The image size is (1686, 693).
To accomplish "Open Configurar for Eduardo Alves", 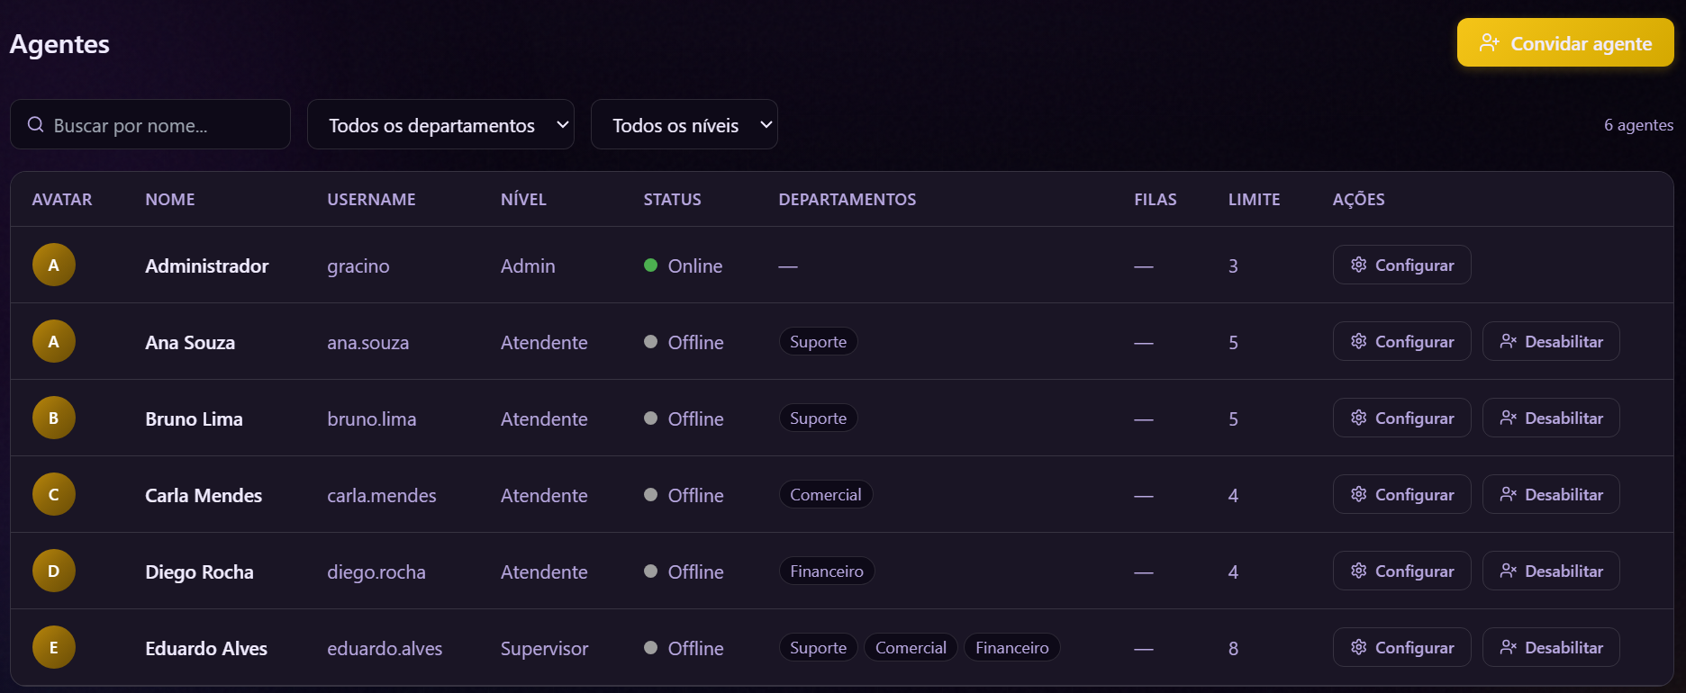I will pos(1401,648).
